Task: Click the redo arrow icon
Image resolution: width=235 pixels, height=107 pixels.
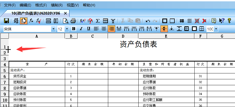Action: point(155,21)
